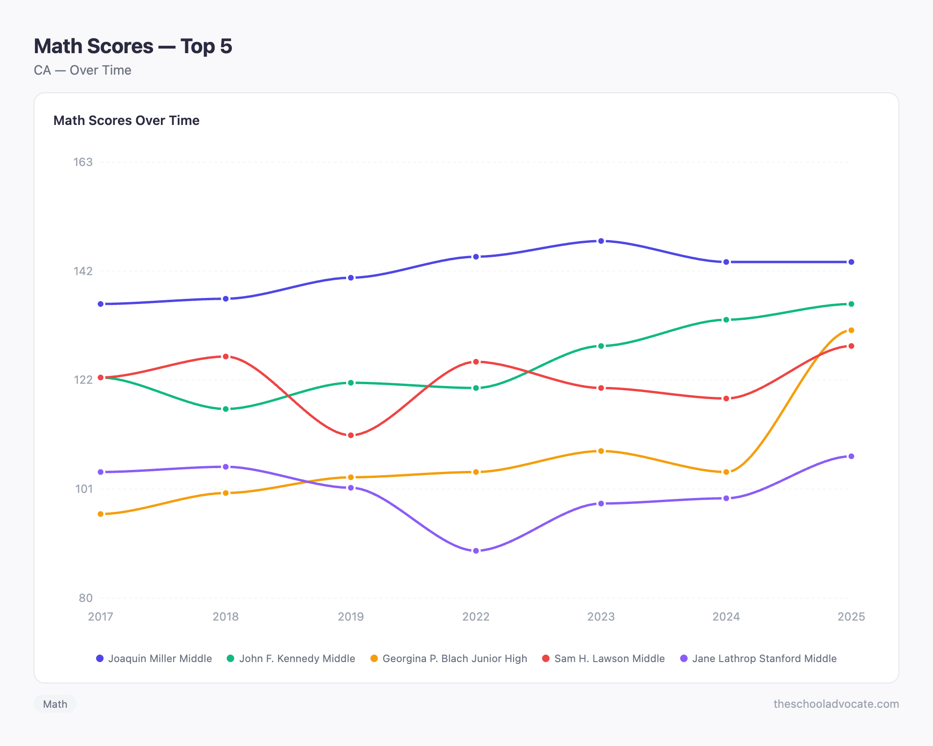The image size is (933, 746).
Task: Select Jane Lathrop Stanford 2025 data point
Action: [x=851, y=456]
